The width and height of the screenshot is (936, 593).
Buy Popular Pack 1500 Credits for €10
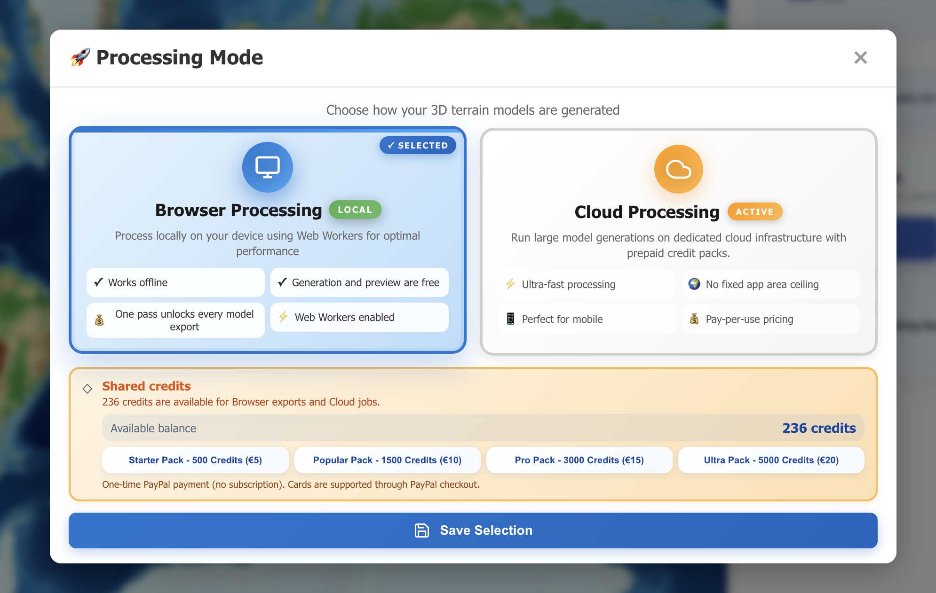[387, 460]
